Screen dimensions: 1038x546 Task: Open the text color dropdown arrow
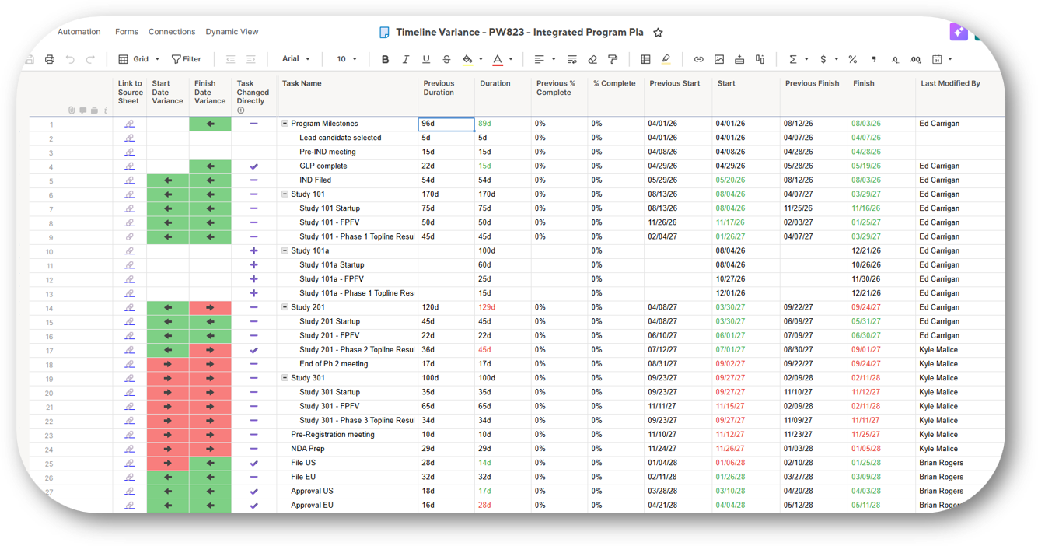pos(511,59)
